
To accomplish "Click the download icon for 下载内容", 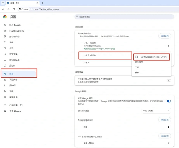I will (5, 80).
